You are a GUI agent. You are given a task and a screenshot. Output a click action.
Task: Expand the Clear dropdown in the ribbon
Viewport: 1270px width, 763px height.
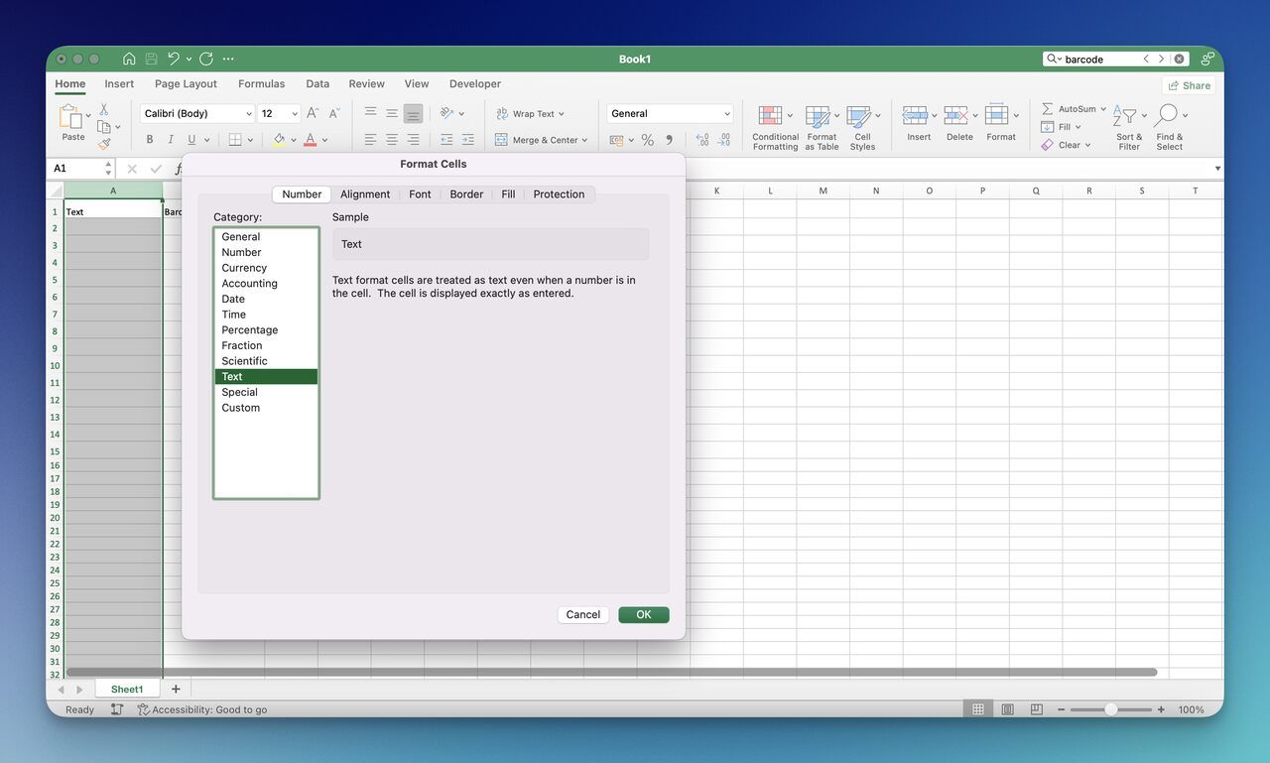tap(1087, 145)
